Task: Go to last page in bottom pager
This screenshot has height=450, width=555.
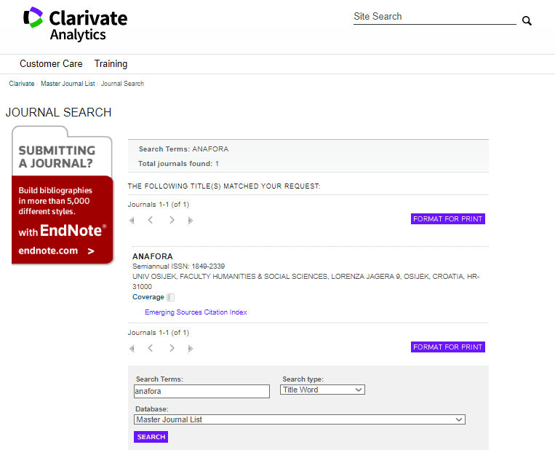Action: tap(190, 349)
